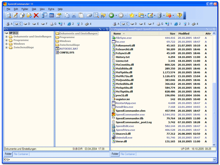Screen dimensions: 220x165
Task: Switch to left pane File Container tab
Action: pyautogui.click(x=21, y=154)
